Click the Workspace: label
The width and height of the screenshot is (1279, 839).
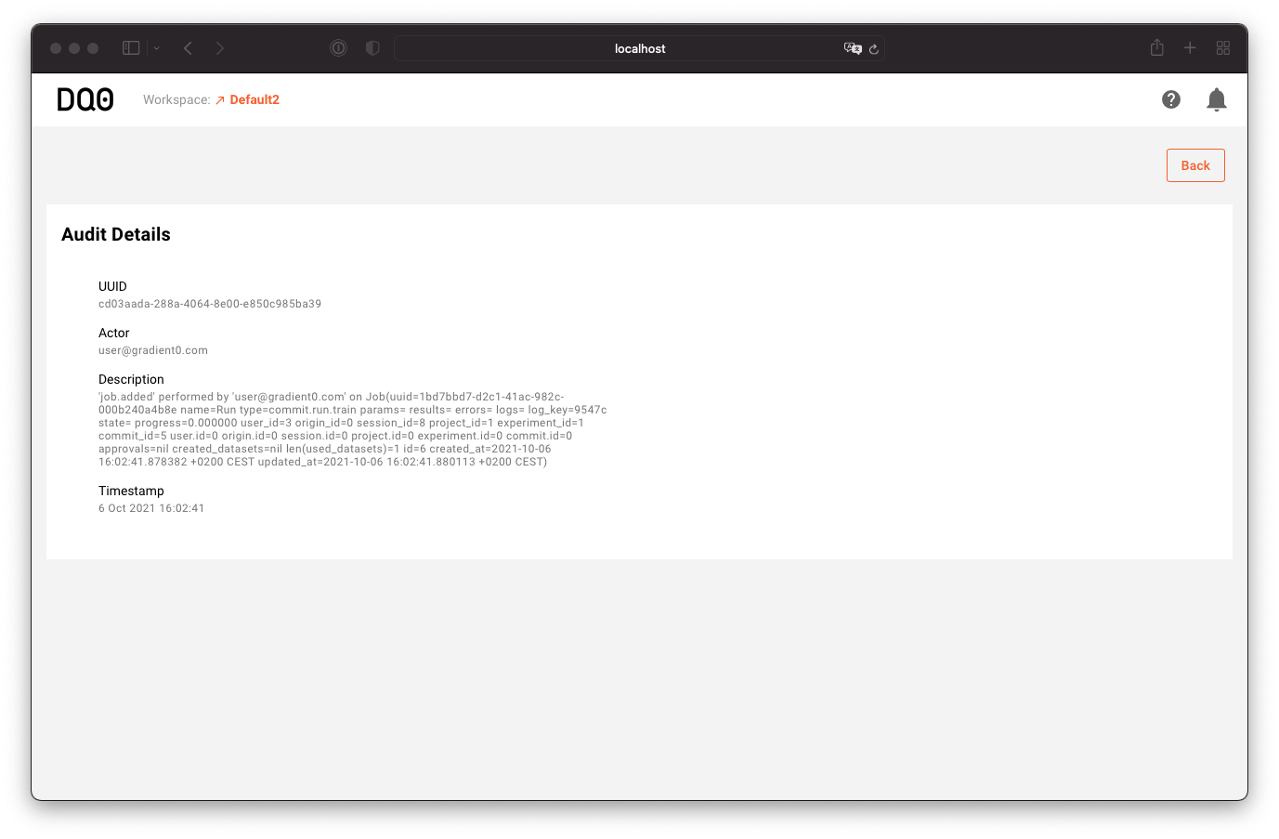coord(176,99)
